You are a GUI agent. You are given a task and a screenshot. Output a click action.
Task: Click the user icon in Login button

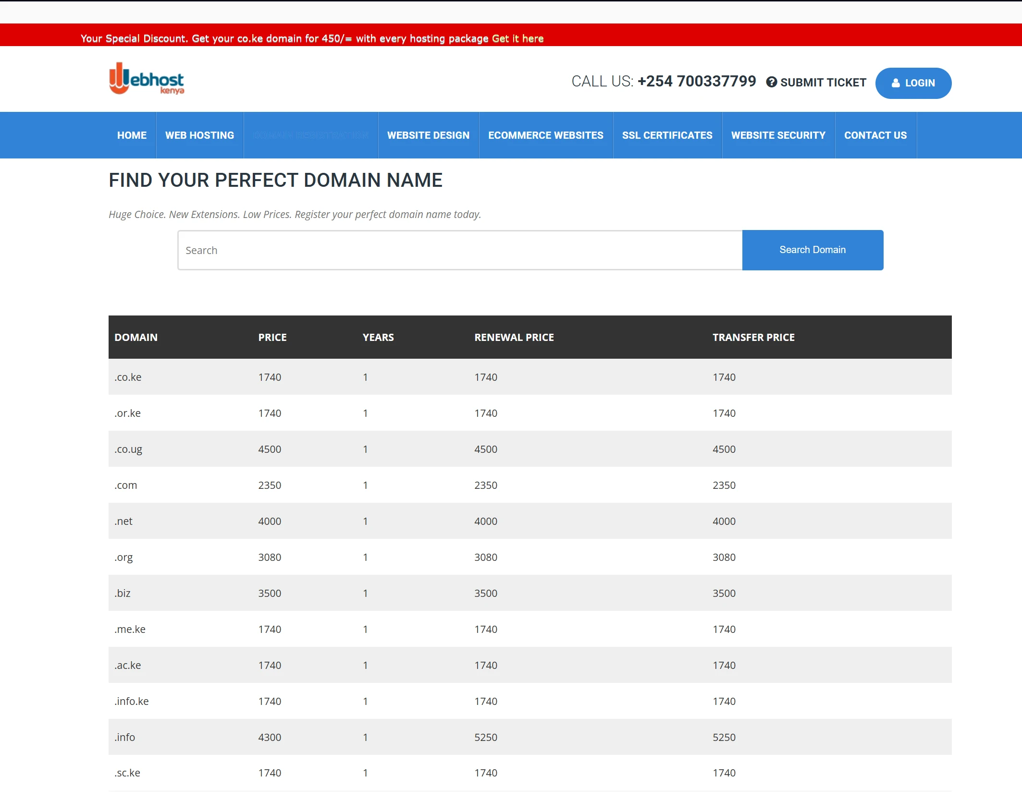pos(896,83)
